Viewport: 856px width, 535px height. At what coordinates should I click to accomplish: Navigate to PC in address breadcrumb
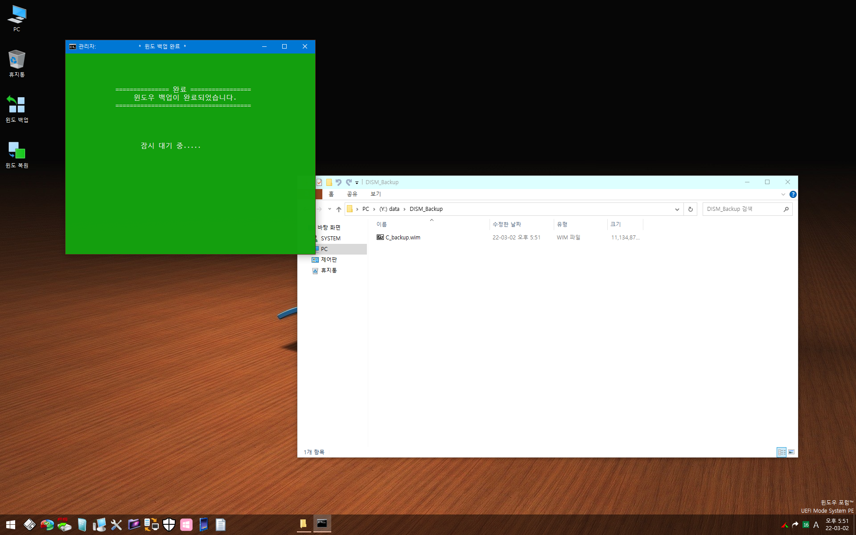point(366,209)
